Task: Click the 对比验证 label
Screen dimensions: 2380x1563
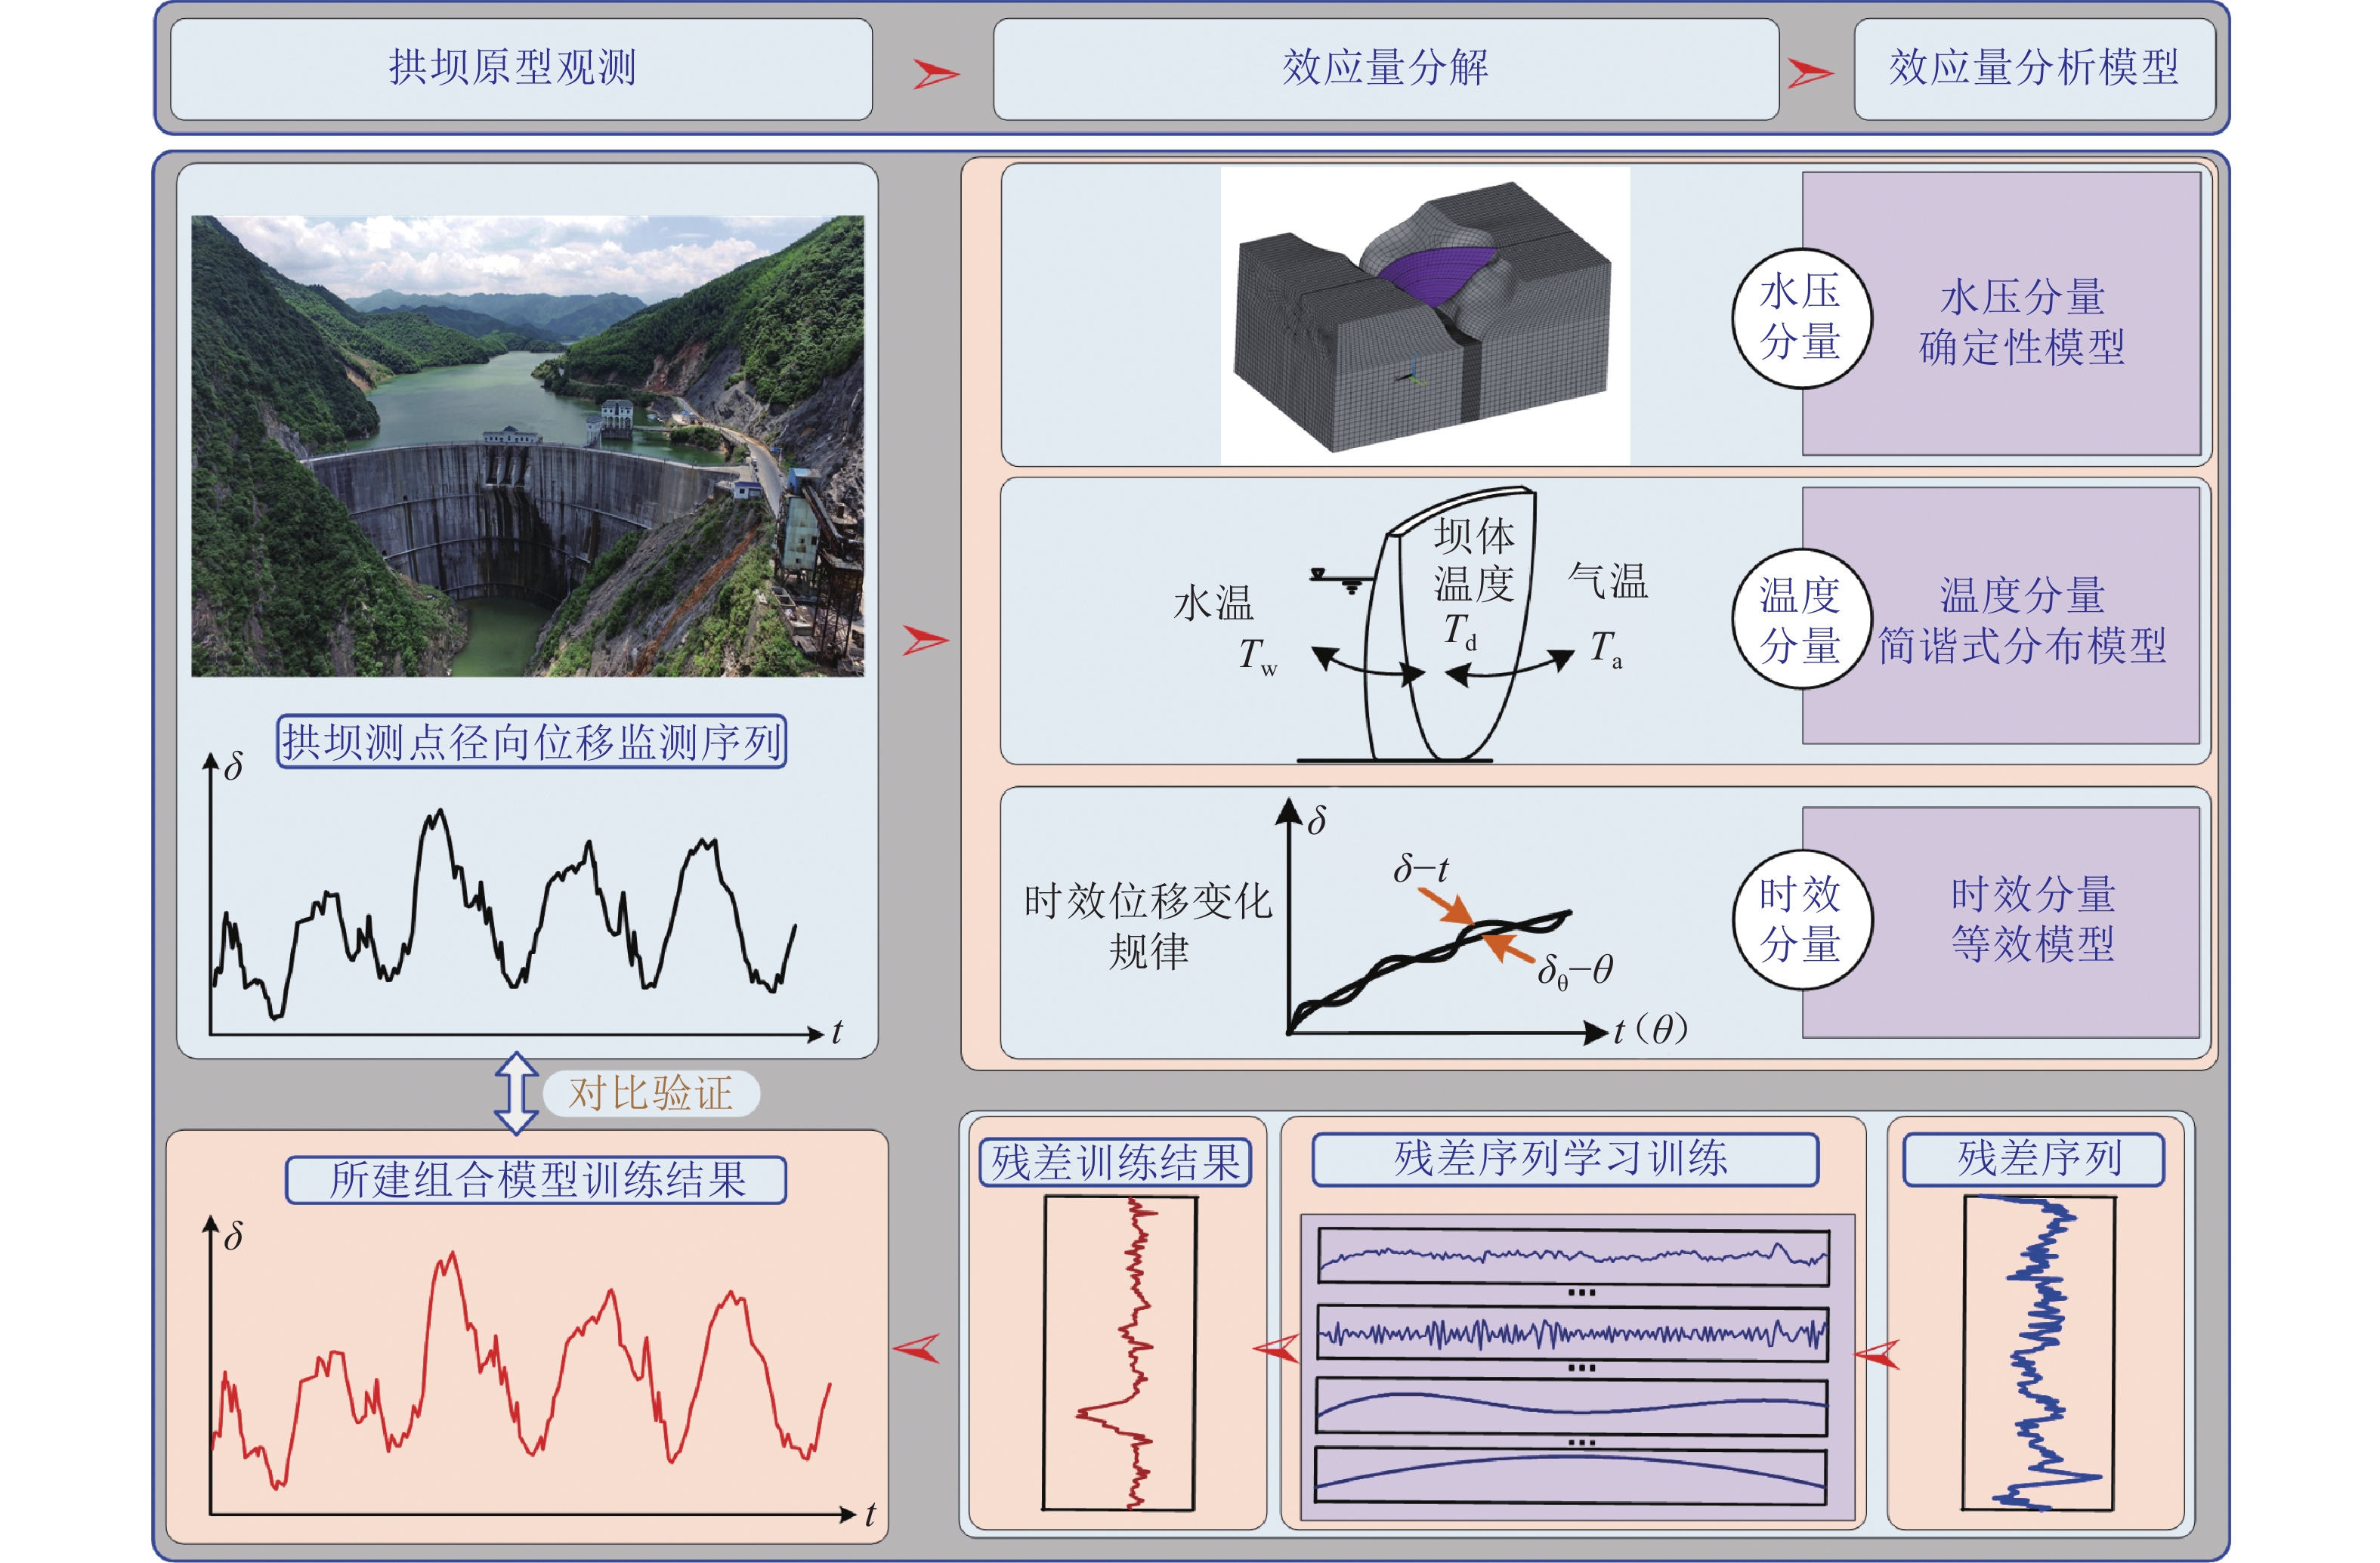Action: tap(651, 1093)
